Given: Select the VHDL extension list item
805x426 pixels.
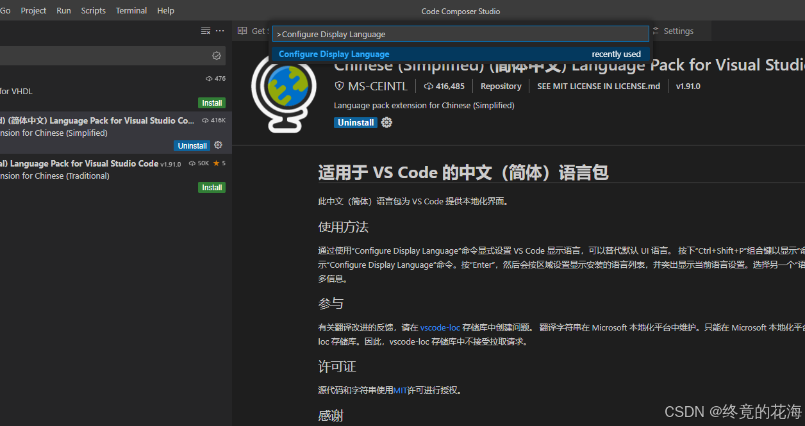Looking at the screenshot, I should pos(115,90).
